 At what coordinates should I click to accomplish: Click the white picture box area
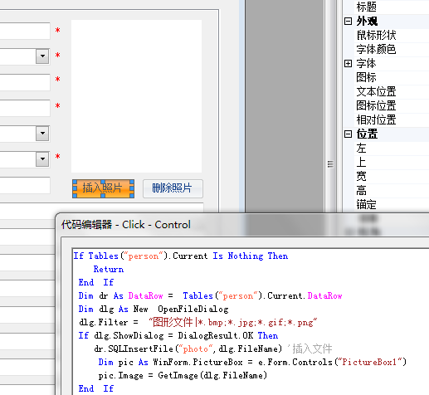click(x=136, y=96)
